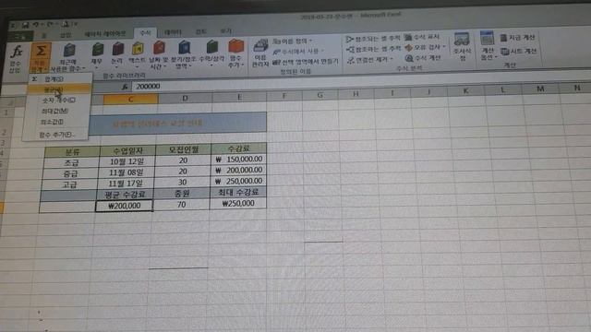This screenshot has height=332, width=591.
Task: Select column E header
Action: [x=239, y=97]
